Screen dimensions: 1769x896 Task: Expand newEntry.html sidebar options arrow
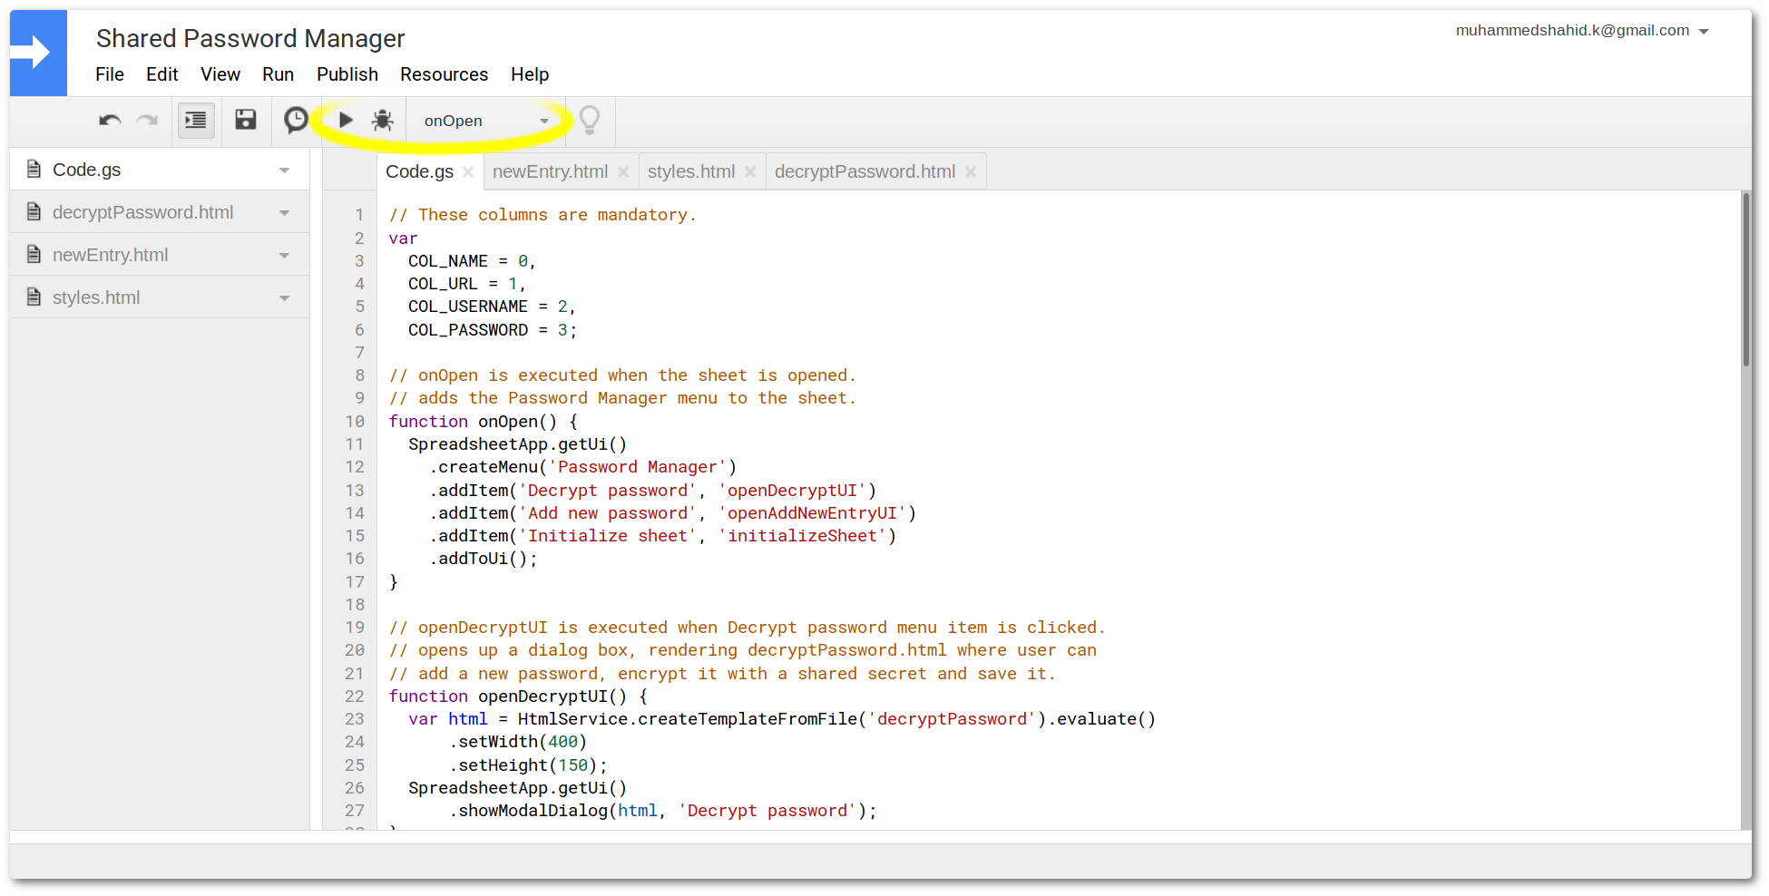tap(285, 256)
